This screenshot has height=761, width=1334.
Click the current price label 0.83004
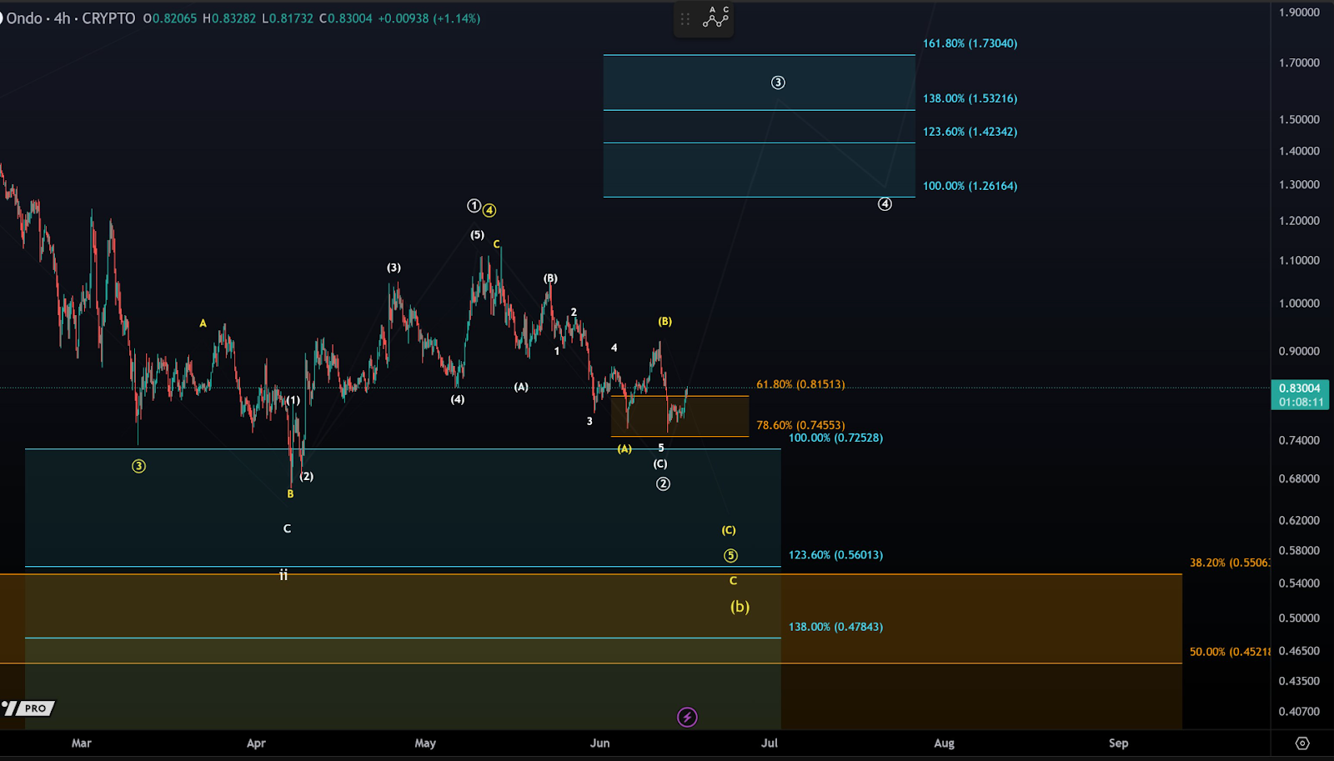(1300, 388)
